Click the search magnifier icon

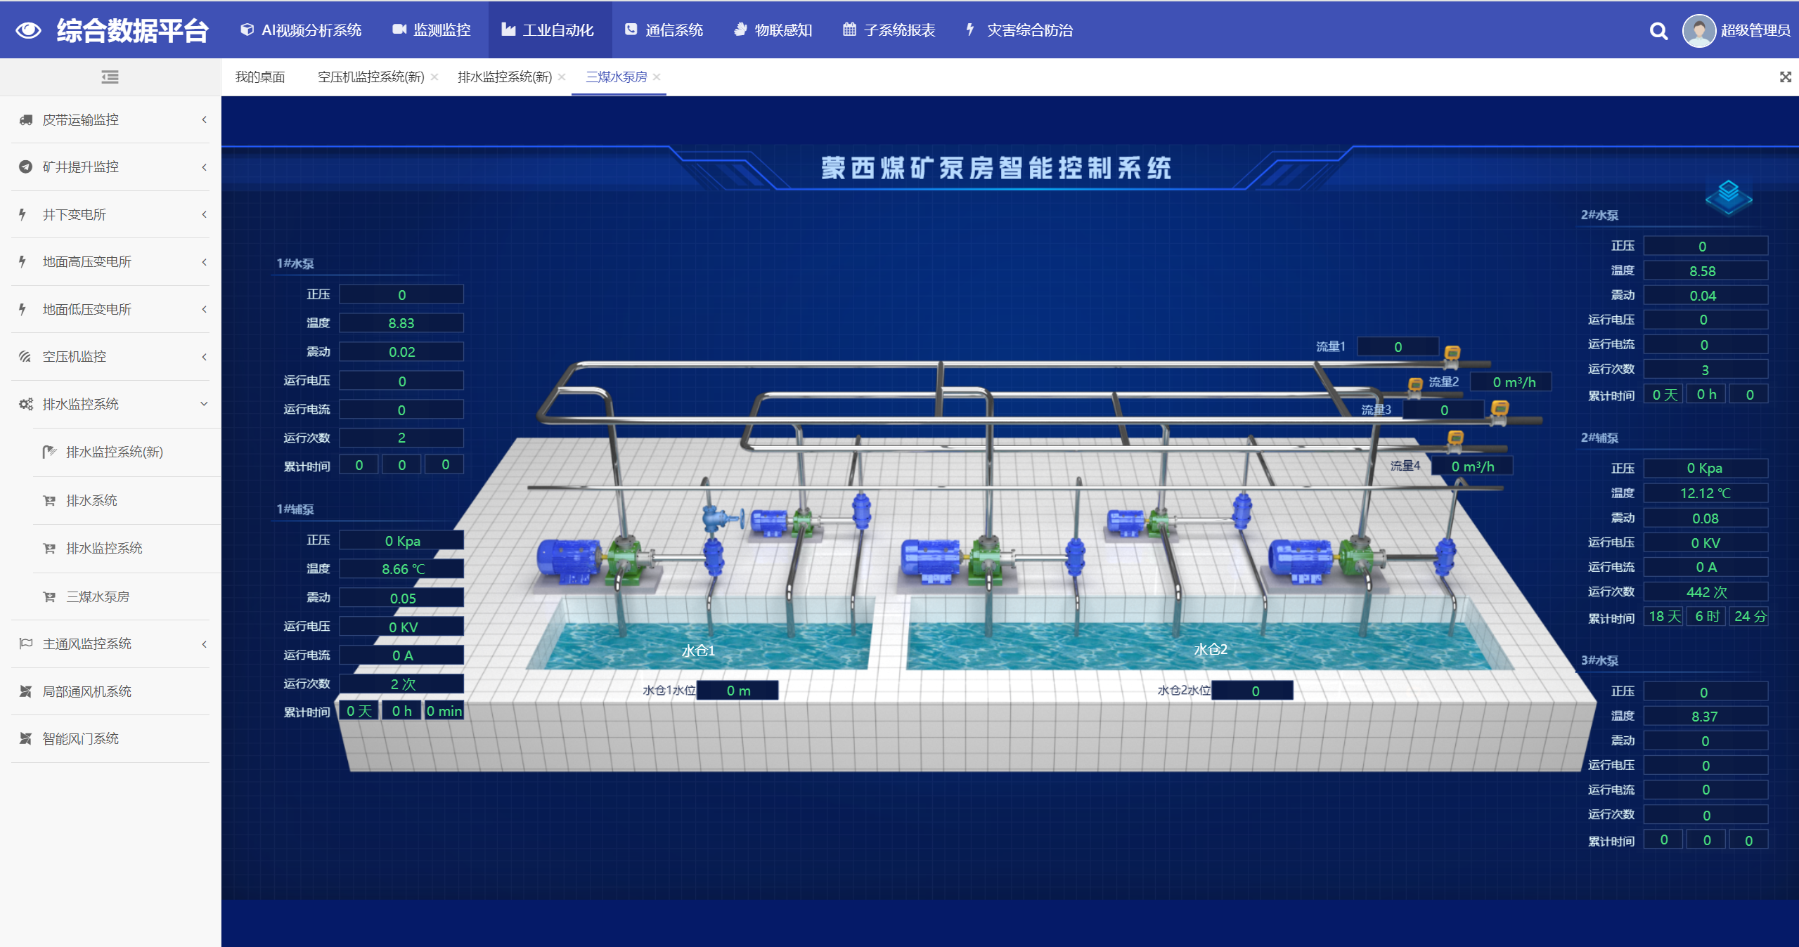[x=1658, y=31]
